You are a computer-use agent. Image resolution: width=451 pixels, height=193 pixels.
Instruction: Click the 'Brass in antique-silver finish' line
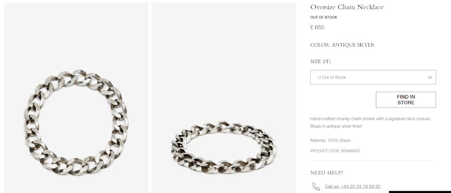pyautogui.click(x=336, y=126)
